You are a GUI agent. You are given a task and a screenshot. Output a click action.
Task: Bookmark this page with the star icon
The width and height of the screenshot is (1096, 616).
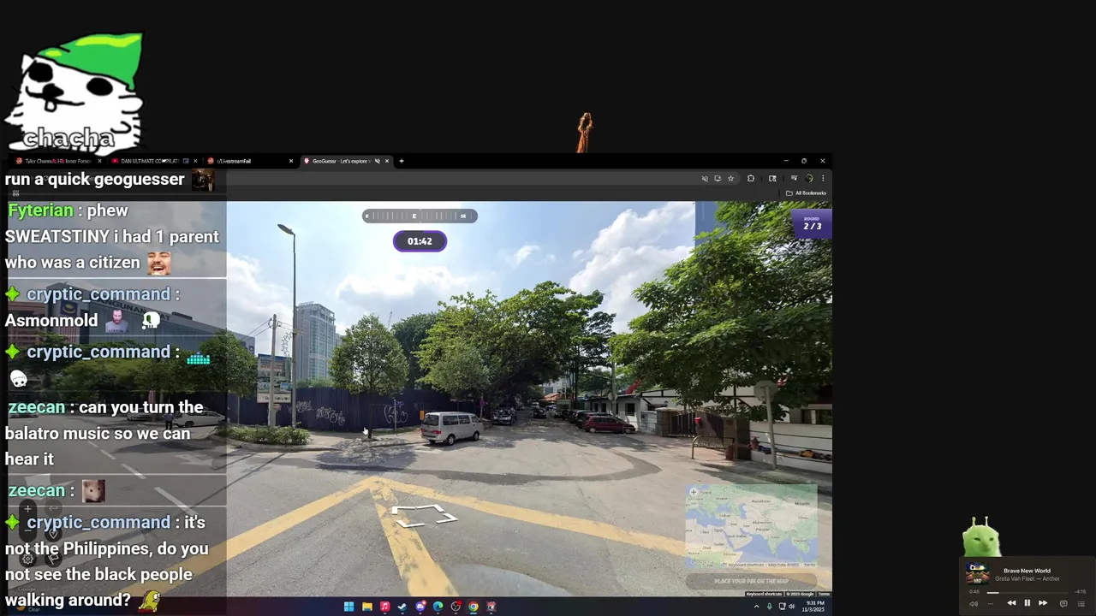click(x=730, y=179)
